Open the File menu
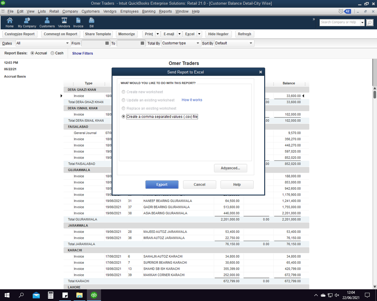The width and height of the screenshot is (377, 301). pos(10,11)
